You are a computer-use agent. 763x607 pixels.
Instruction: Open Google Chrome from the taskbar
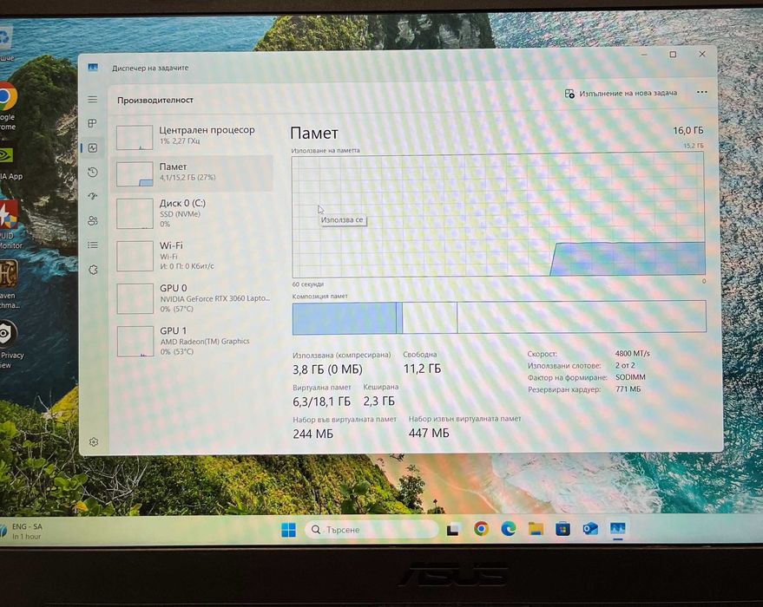pyautogui.click(x=481, y=529)
